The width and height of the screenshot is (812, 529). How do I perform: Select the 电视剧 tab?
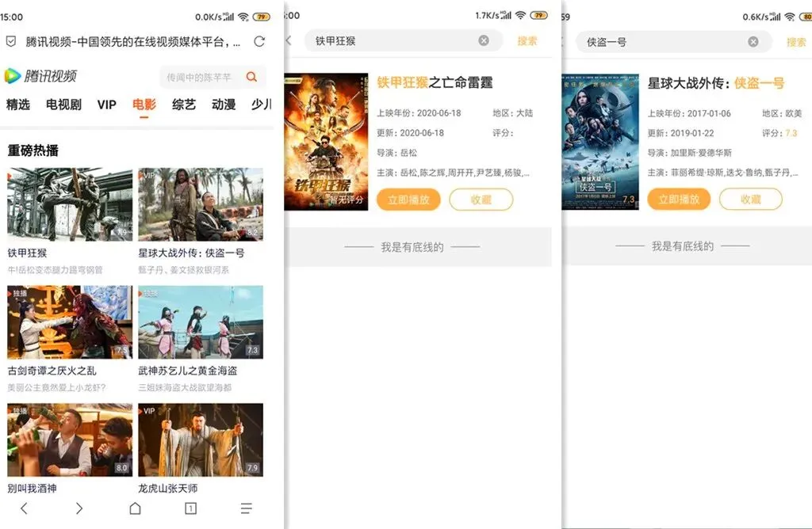63,105
